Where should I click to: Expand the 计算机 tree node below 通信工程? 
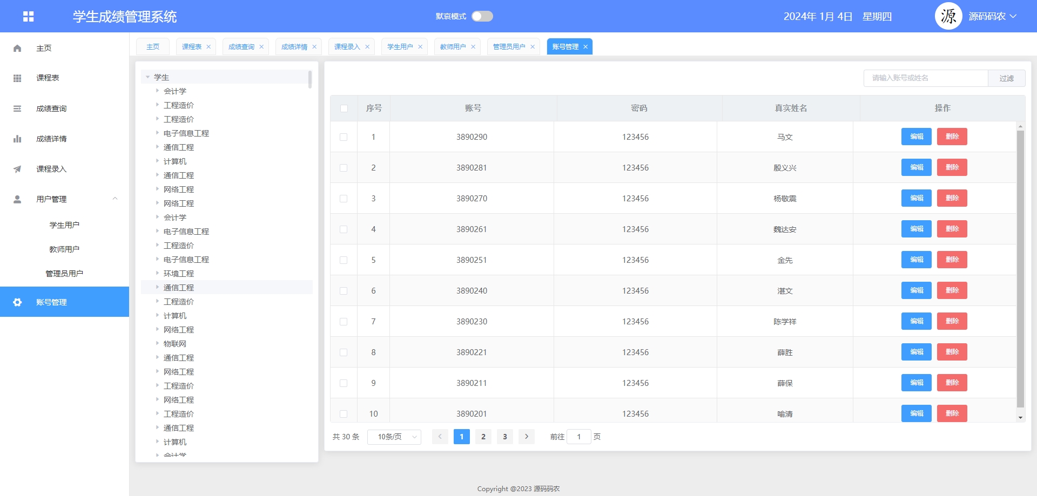tap(157, 161)
